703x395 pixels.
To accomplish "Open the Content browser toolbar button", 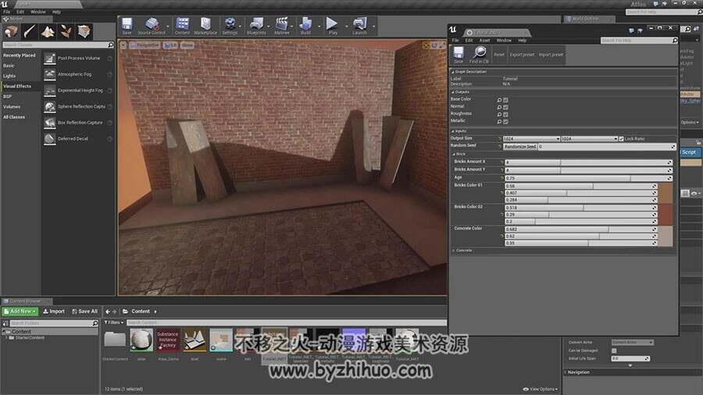I will pos(182,26).
